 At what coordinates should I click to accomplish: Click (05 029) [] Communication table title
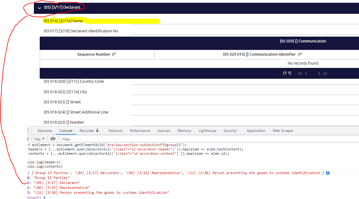[x=303, y=41]
